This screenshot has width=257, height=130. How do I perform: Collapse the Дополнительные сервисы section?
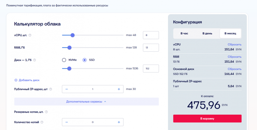[86, 102]
